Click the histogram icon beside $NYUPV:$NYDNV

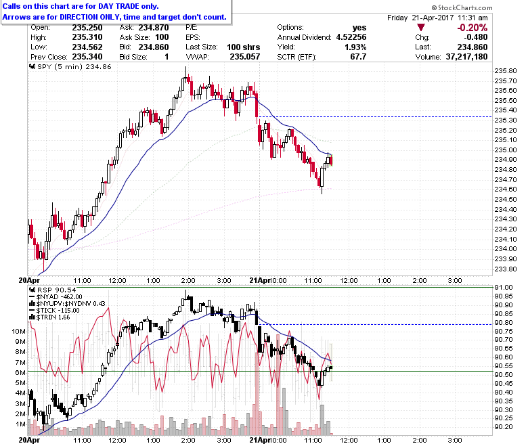pyautogui.click(x=32, y=304)
